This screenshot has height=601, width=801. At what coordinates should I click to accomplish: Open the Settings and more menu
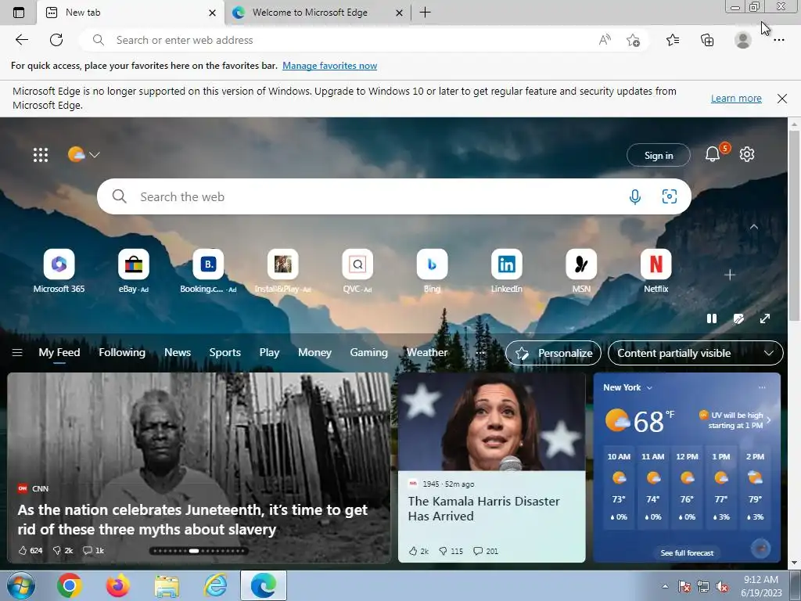[x=778, y=40]
